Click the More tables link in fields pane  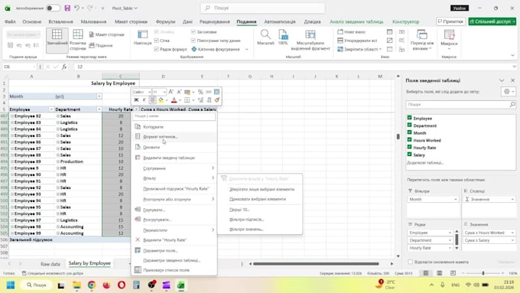click(x=425, y=163)
